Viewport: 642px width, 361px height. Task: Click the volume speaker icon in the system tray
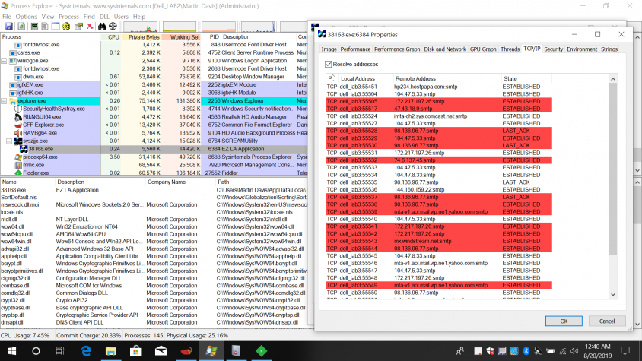(574, 351)
